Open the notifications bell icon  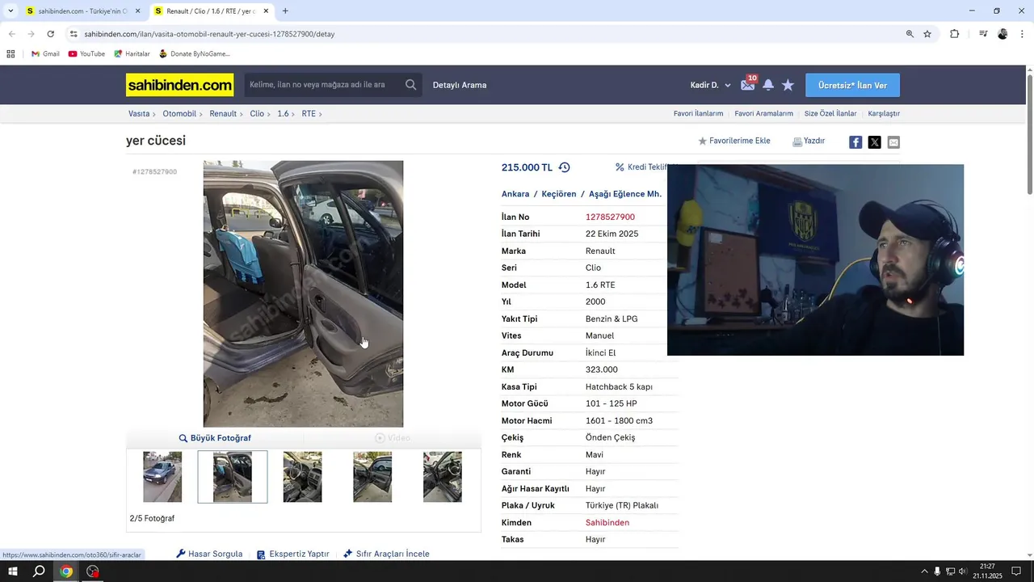[x=768, y=85]
